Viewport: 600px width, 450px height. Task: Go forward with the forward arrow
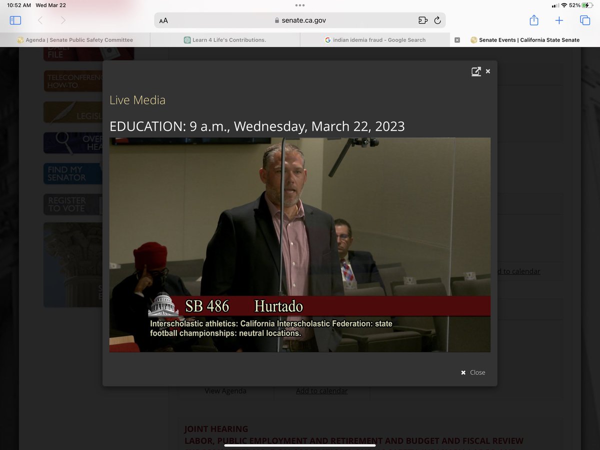click(x=63, y=20)
